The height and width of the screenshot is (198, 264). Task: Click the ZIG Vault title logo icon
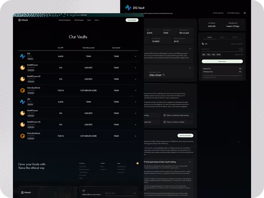tap(128, 8)
